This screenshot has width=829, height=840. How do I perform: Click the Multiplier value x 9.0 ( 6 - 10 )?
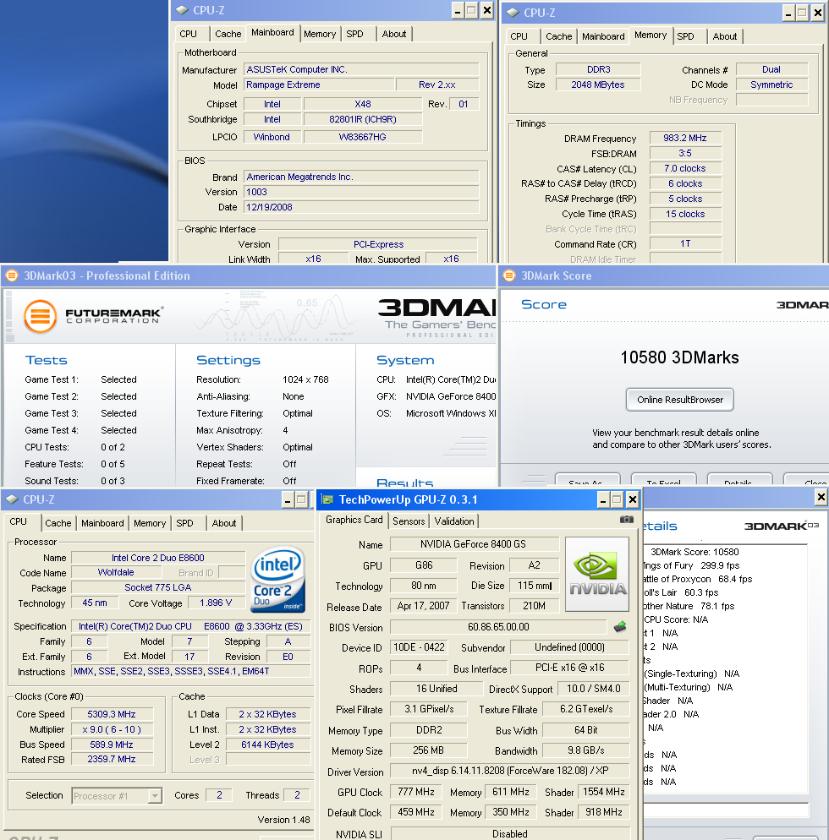112,729
